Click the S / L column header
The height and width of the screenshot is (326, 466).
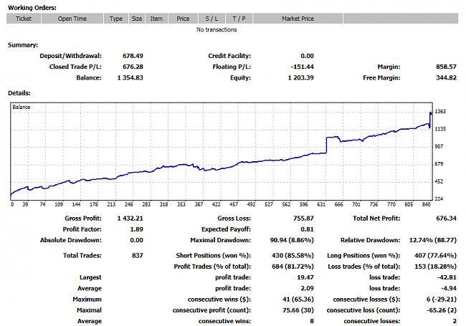(x=211, y=19)
